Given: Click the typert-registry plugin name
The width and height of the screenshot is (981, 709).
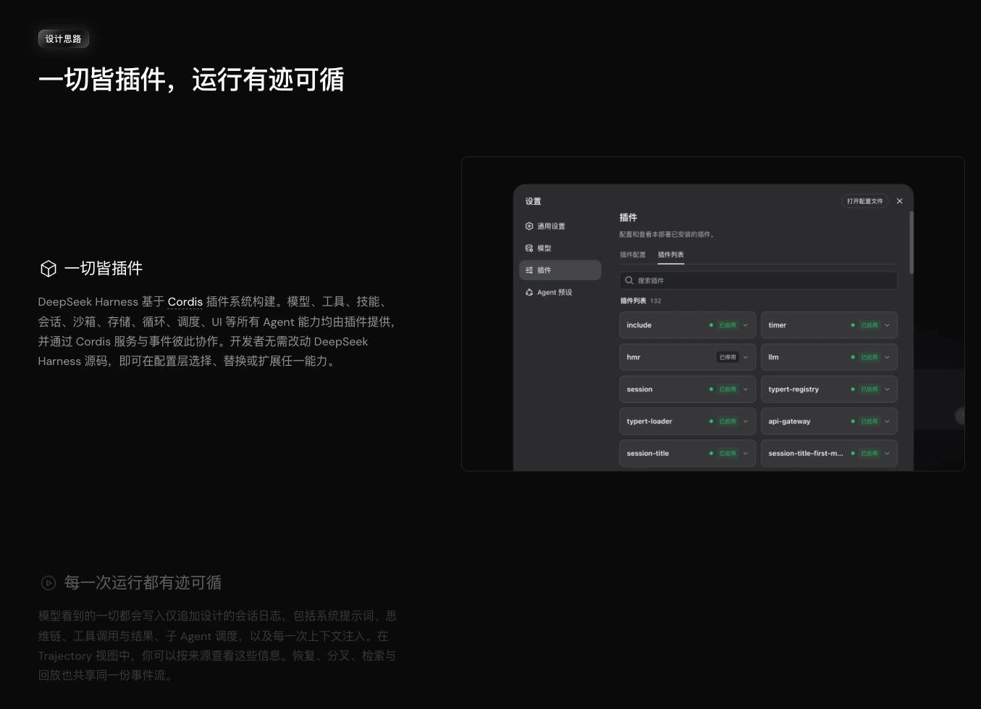Looking at the screenshot, I should point(793,390).
